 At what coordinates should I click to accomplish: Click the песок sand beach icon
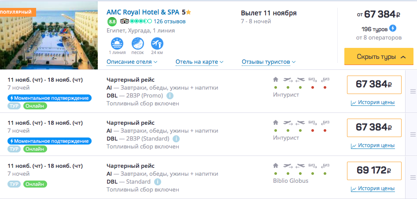click(x=137, y=43)
